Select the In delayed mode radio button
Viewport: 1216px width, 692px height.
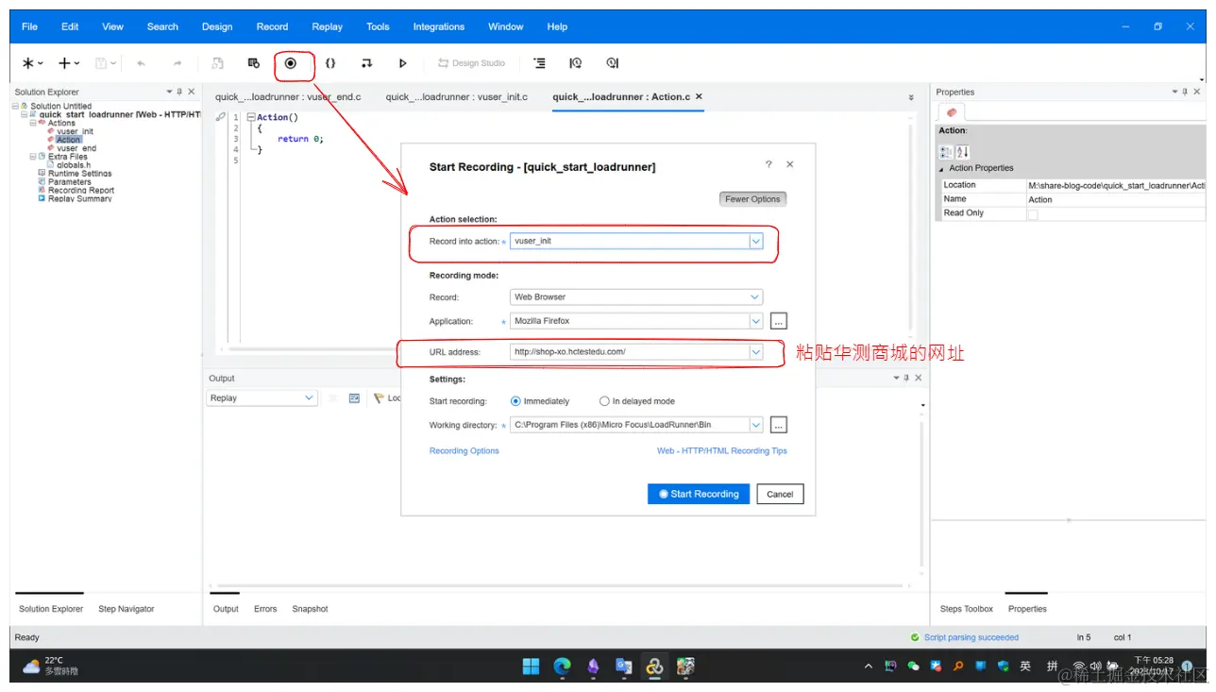pyautogui.click(x=604, y=401)
